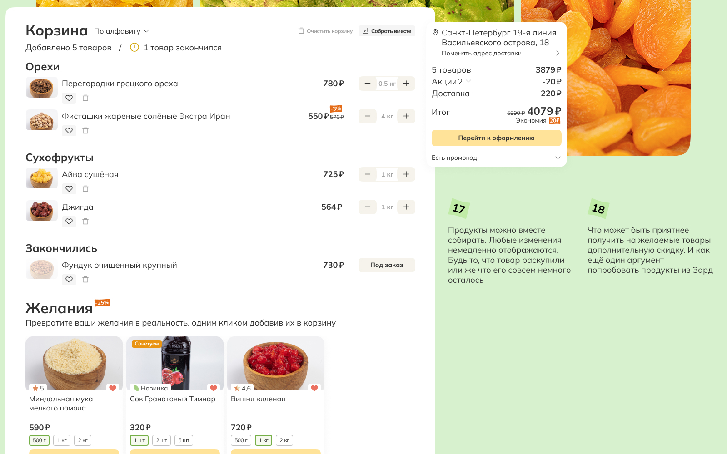Increase Перегородки грецкого ореха quantity with plus
This screenshot has width=727, height=454.
[x=406, y=84]
